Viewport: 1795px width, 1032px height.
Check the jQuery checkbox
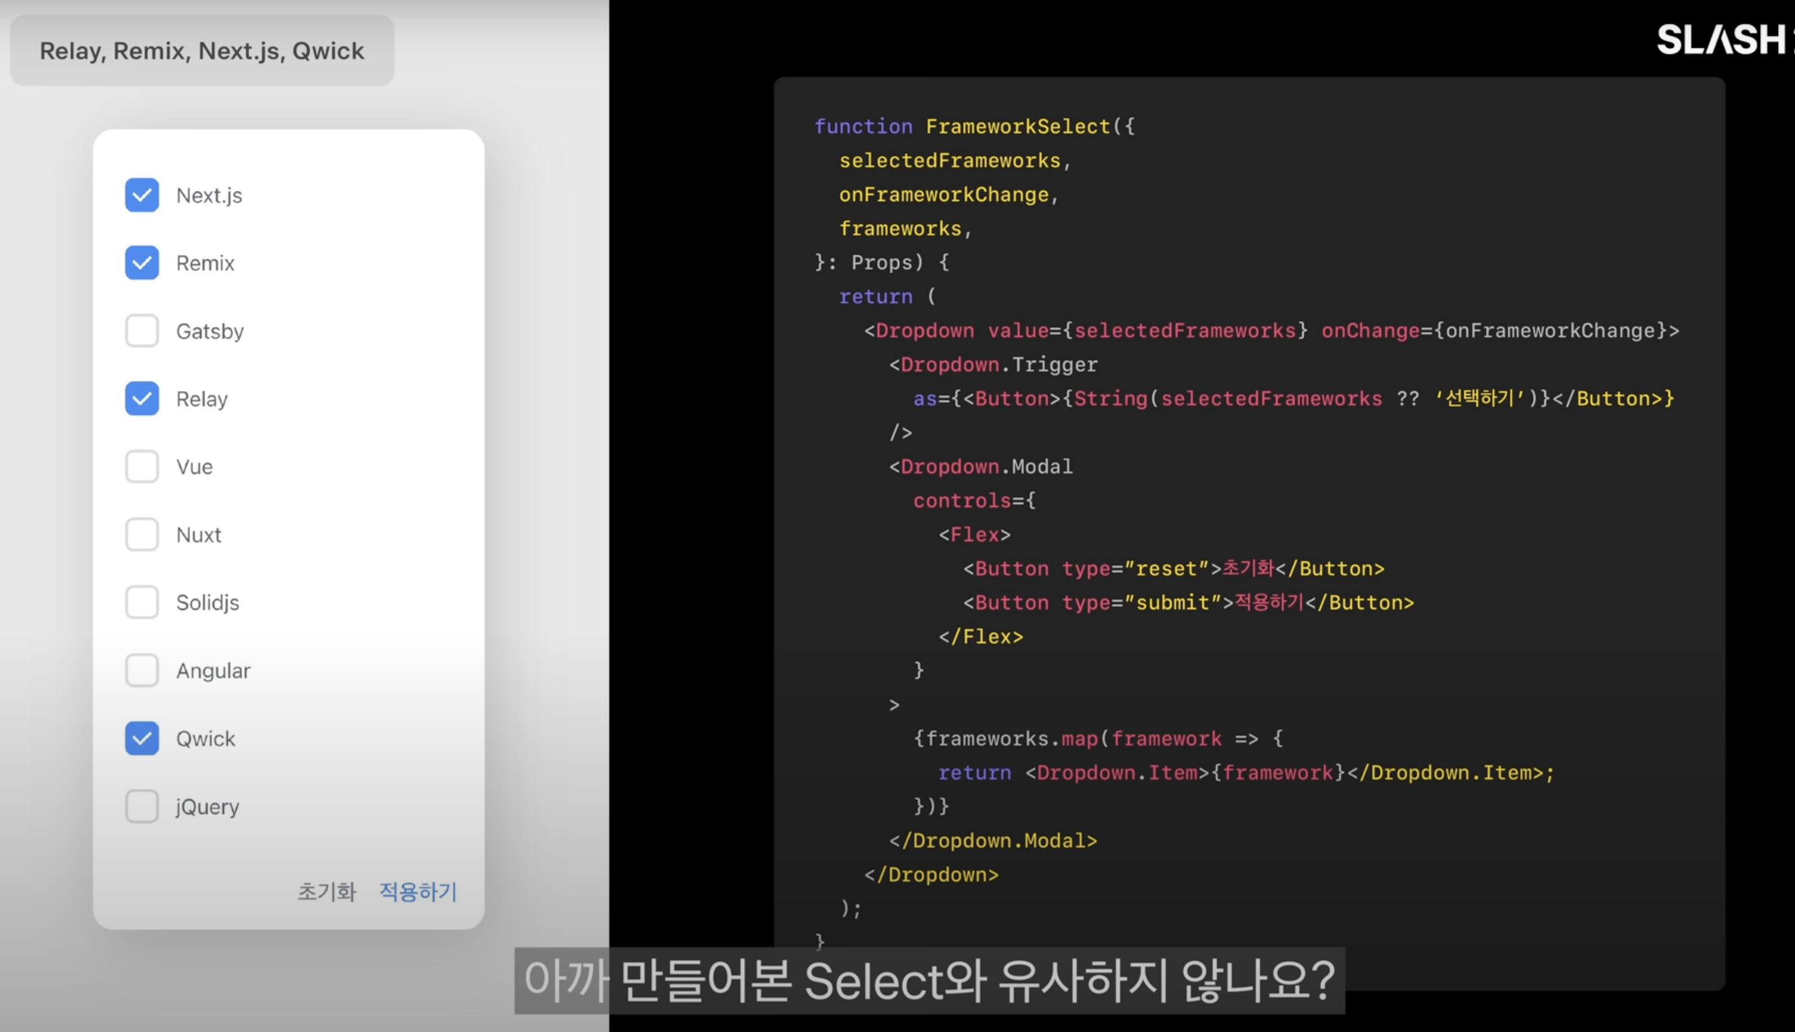(142, 807)
